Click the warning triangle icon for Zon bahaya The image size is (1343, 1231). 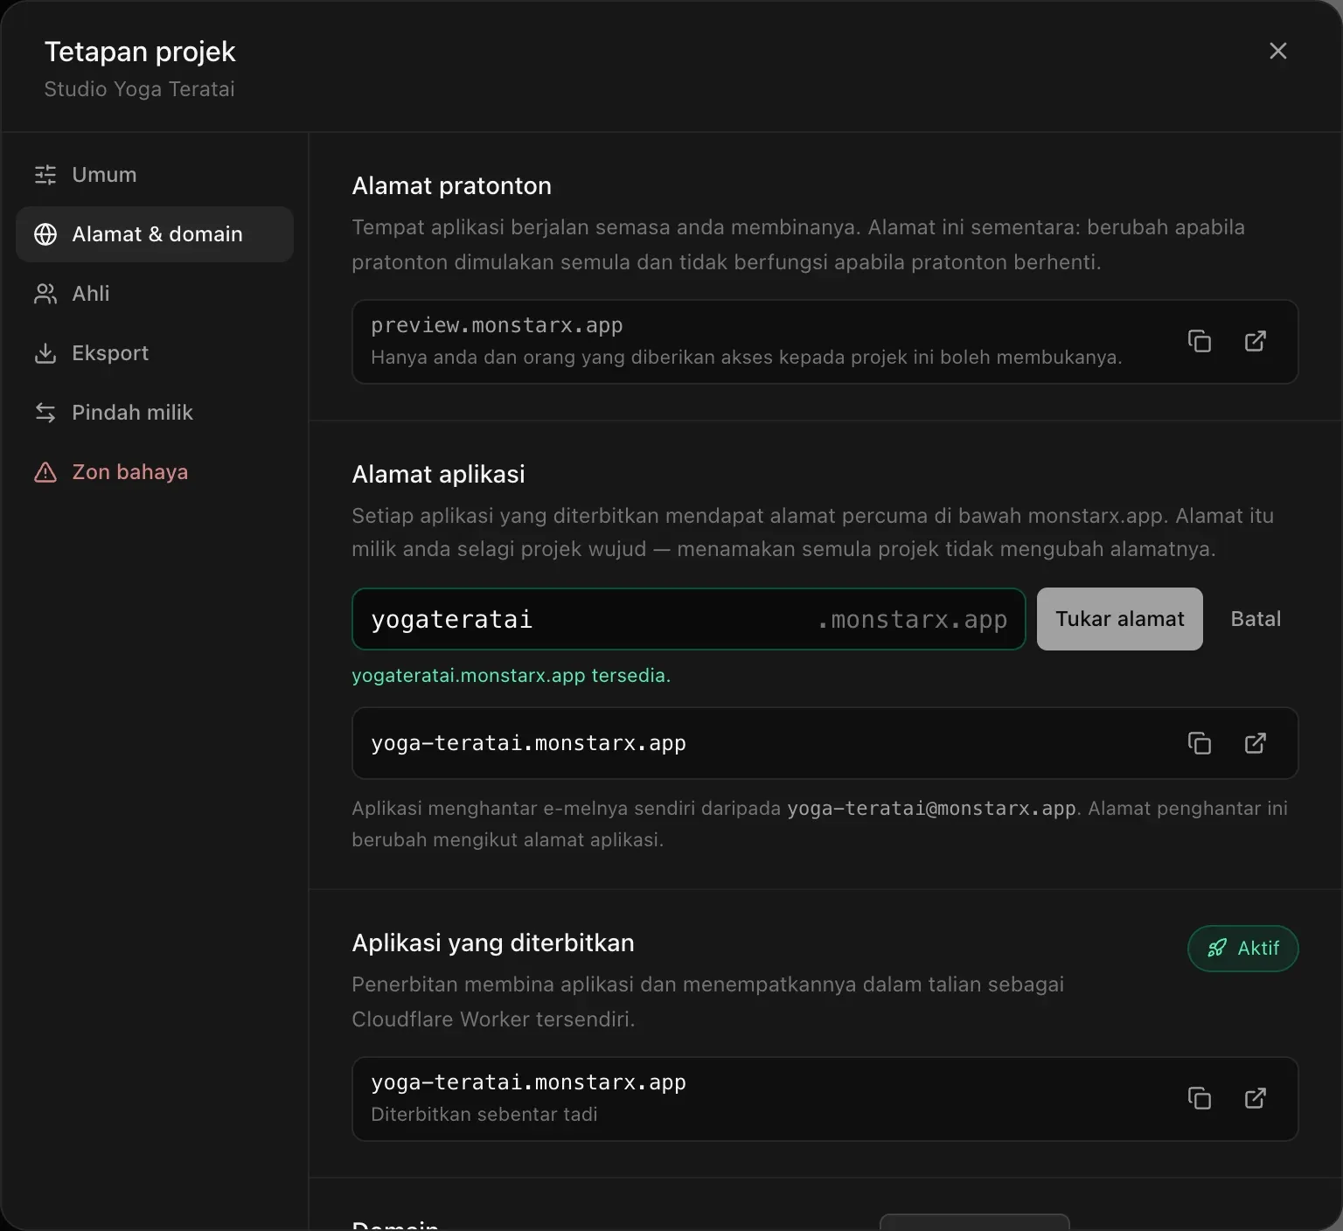tap(45, 472)
